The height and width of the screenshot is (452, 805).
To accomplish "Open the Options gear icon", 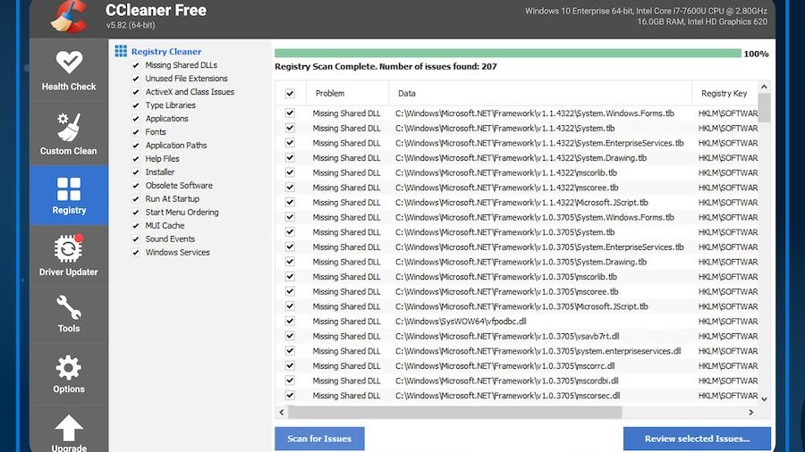I will pos(69,367).
